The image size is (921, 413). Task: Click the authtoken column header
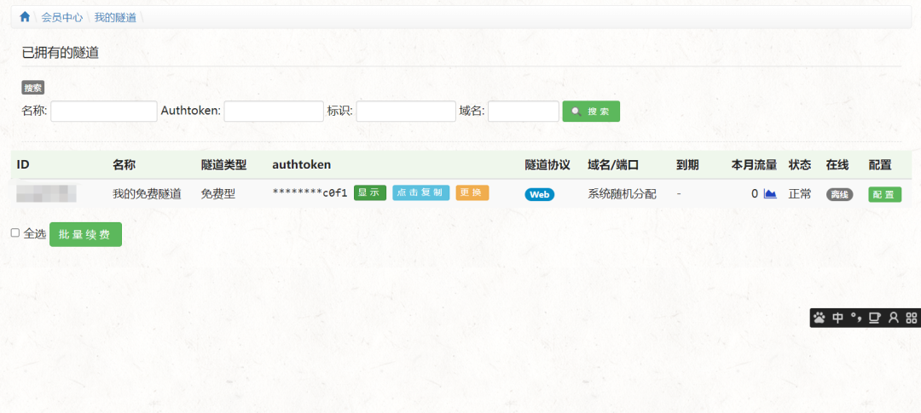(x=301, y=165)
